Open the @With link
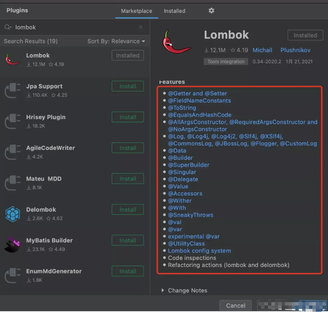The image size is (328, 312). [177, 208]
